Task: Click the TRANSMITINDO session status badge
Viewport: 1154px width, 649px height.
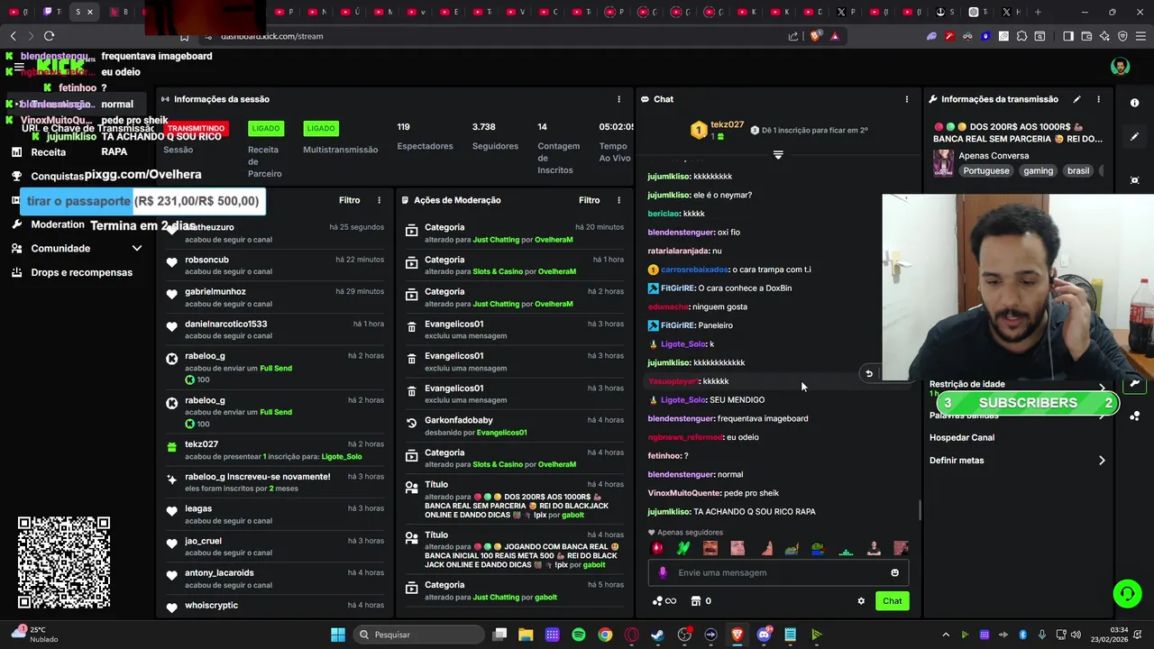Action: [x=195, y=128]
